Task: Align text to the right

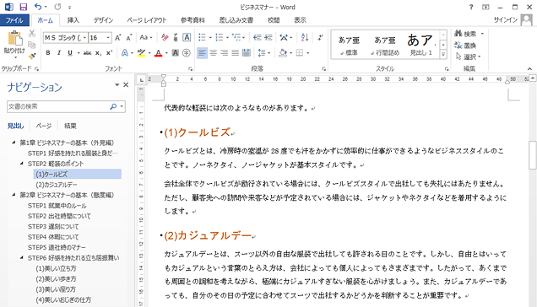Action: tap(225, 53)
